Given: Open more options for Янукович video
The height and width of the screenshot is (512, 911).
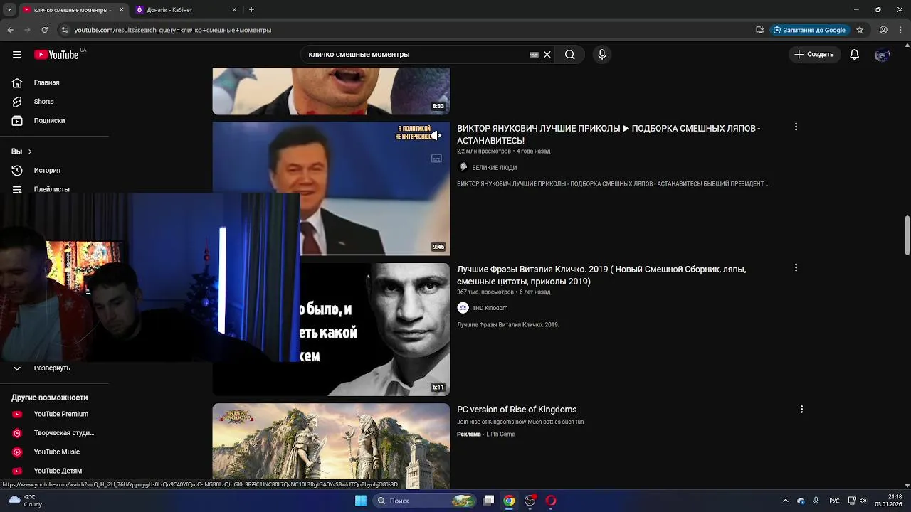Looking at the screenshot, I should [796, 127].
